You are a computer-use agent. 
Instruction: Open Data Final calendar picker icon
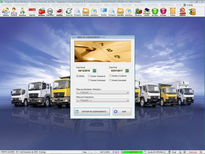(127, 71)
